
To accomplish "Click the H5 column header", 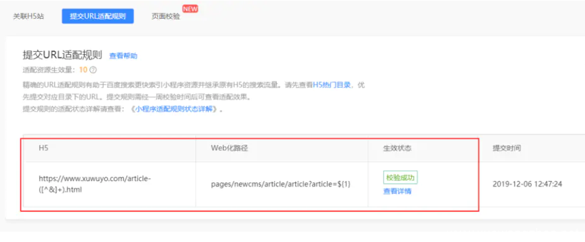I will 44,148.
